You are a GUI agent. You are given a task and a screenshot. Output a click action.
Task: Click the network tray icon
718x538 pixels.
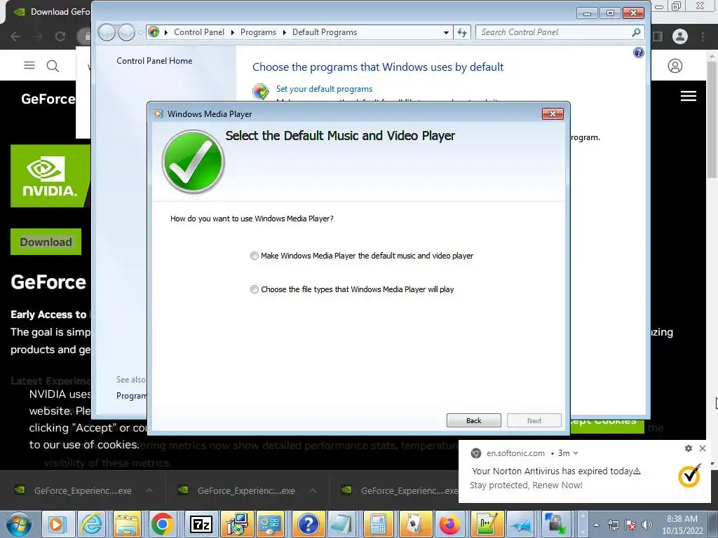tap(614, 525)
